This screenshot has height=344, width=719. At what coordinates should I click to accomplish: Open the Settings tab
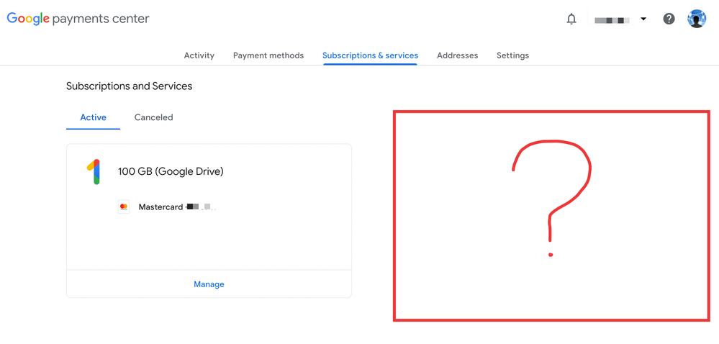(512, 55)
